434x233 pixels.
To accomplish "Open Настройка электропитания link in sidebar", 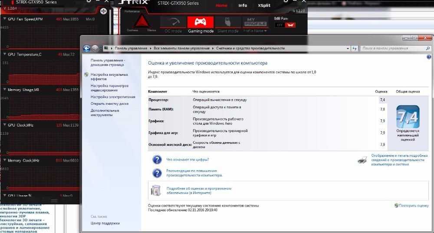I will (x=113, y=97).
